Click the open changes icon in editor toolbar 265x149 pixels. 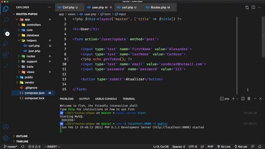click(x=247, y=7)
